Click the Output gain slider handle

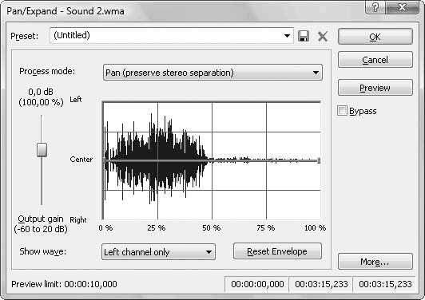point(42,150)
